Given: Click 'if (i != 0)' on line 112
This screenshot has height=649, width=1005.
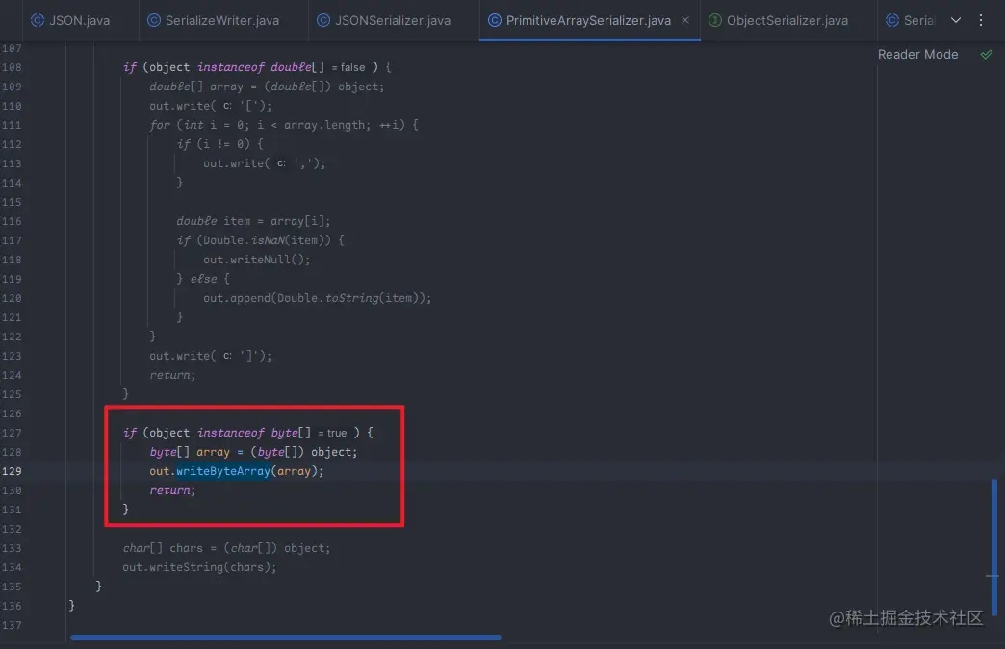Looking at the screenshot, I should click(x=214, y=144).
